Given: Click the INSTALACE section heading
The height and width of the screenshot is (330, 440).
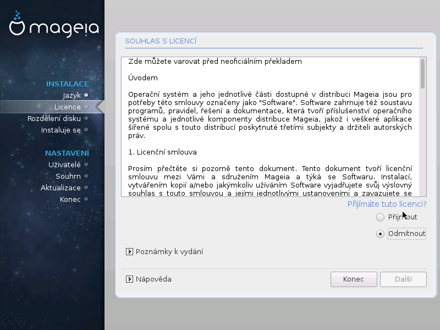Looking at the screenshot, I should [67, 84].
